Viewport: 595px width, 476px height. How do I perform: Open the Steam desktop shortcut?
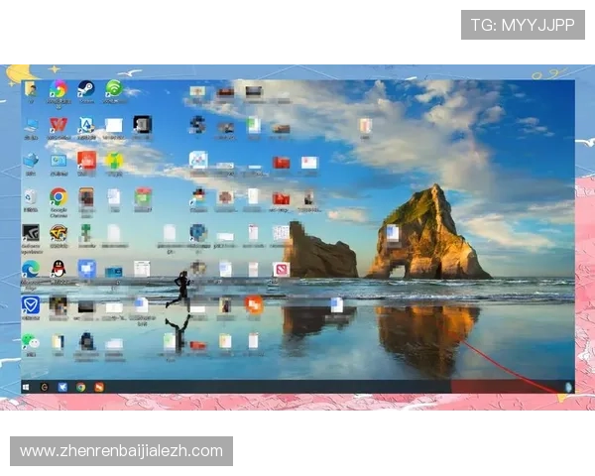tap(86, 90)
